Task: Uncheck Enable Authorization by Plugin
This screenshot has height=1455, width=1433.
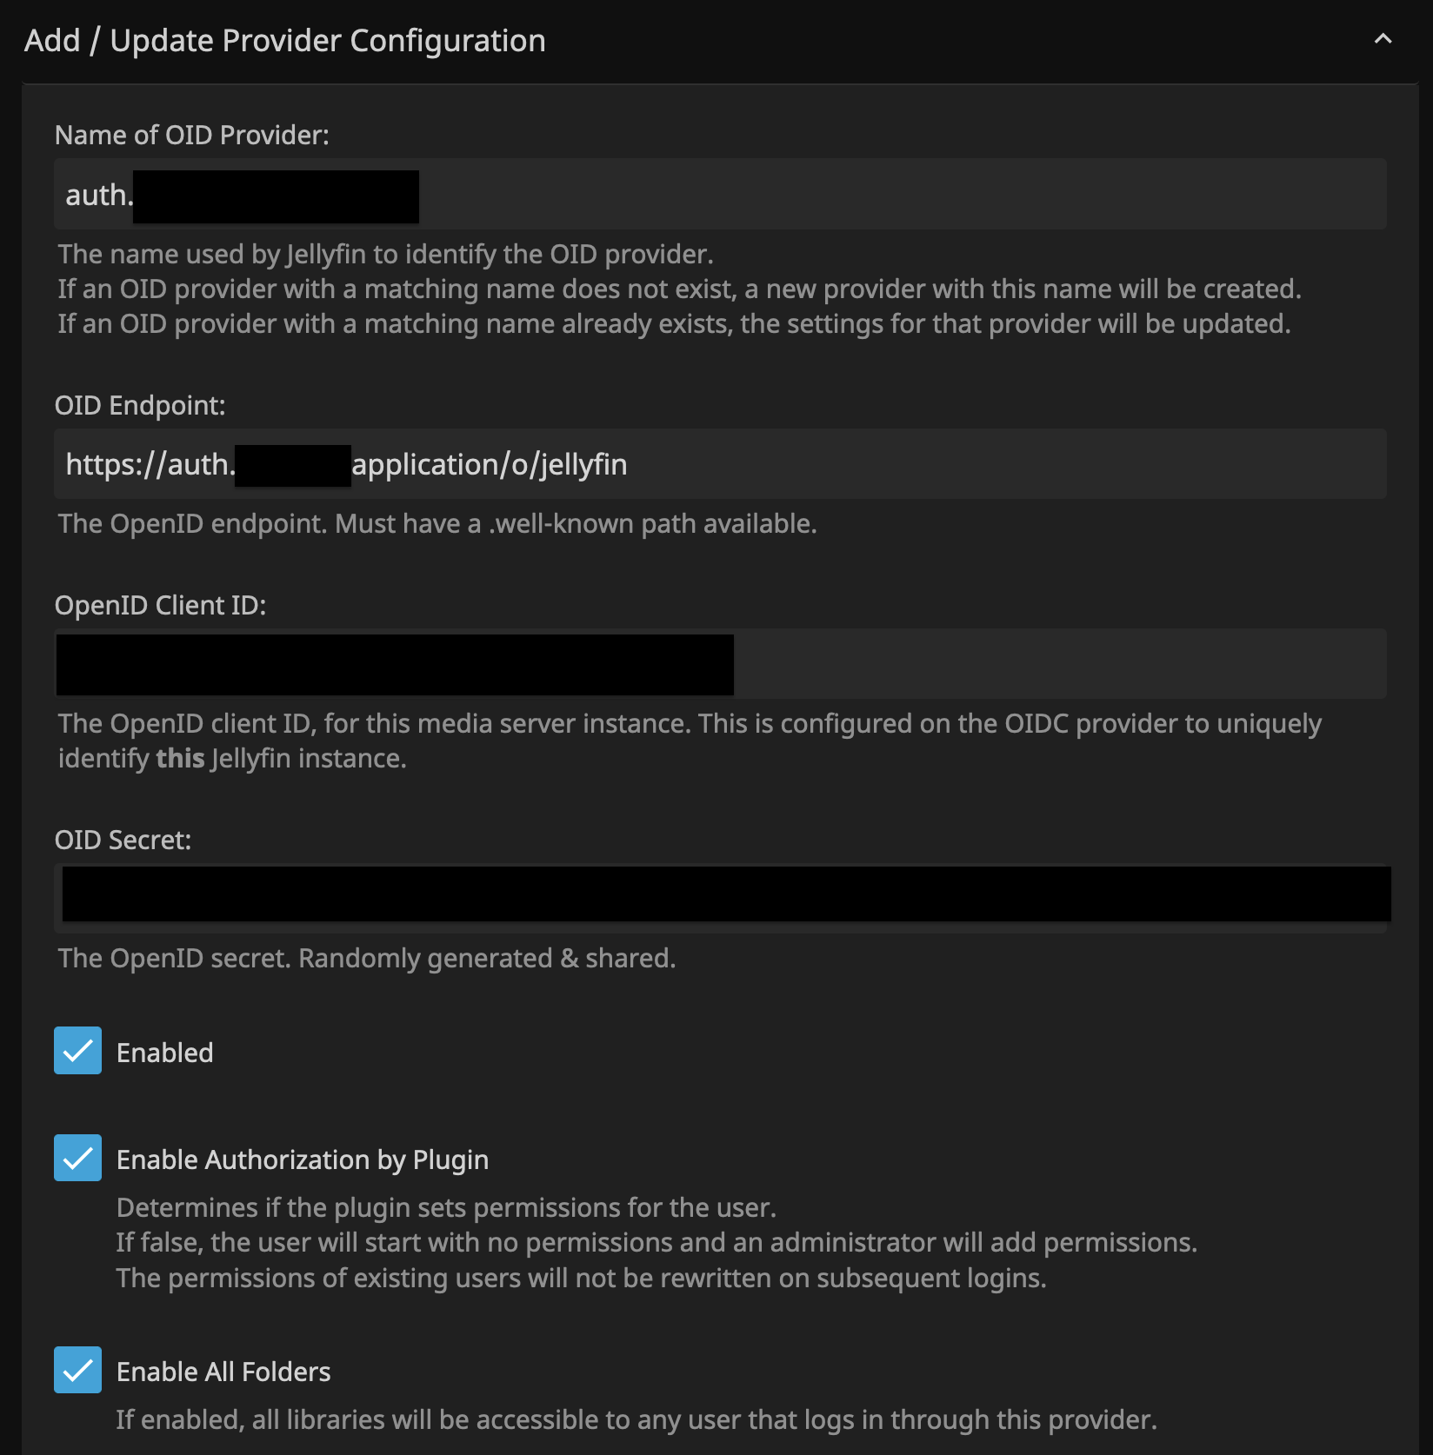Action: coord(77,1158)
